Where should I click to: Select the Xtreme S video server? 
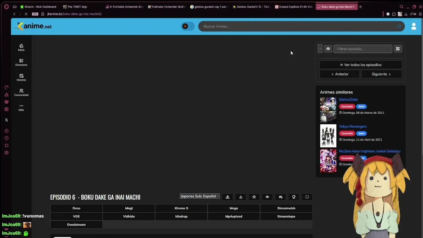181,208
